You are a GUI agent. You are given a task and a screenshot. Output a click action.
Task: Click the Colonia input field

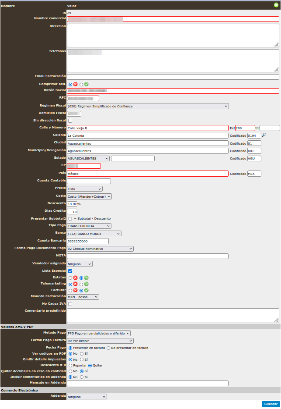(148, 135)
